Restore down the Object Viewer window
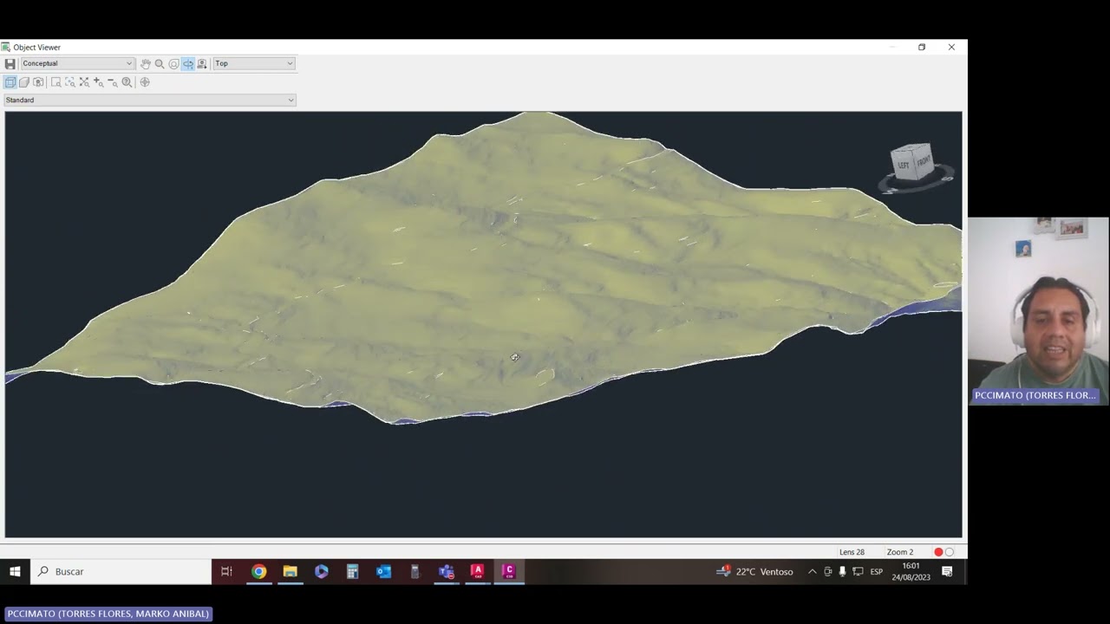1110x624 pixels. pyautogui.click(x=922, y=48)
